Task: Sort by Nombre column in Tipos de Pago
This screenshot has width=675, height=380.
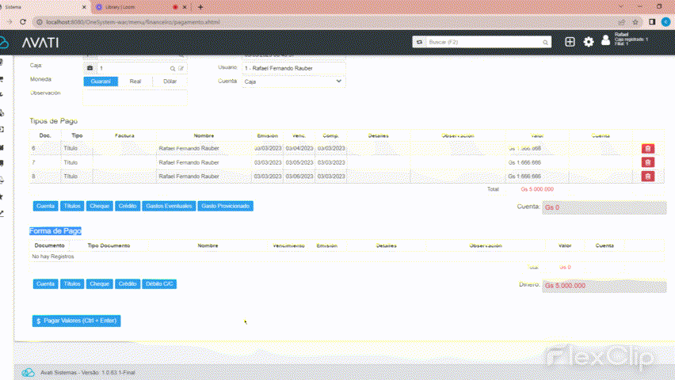Action: 204,135
